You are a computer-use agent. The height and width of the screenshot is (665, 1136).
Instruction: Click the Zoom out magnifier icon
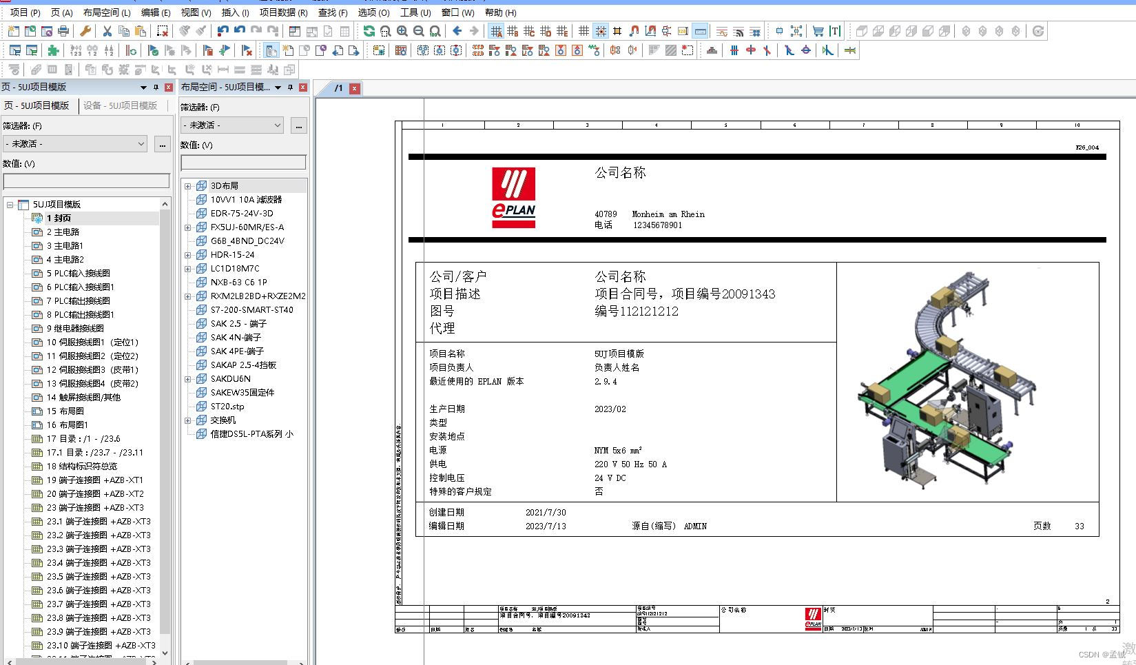[419, 31]
